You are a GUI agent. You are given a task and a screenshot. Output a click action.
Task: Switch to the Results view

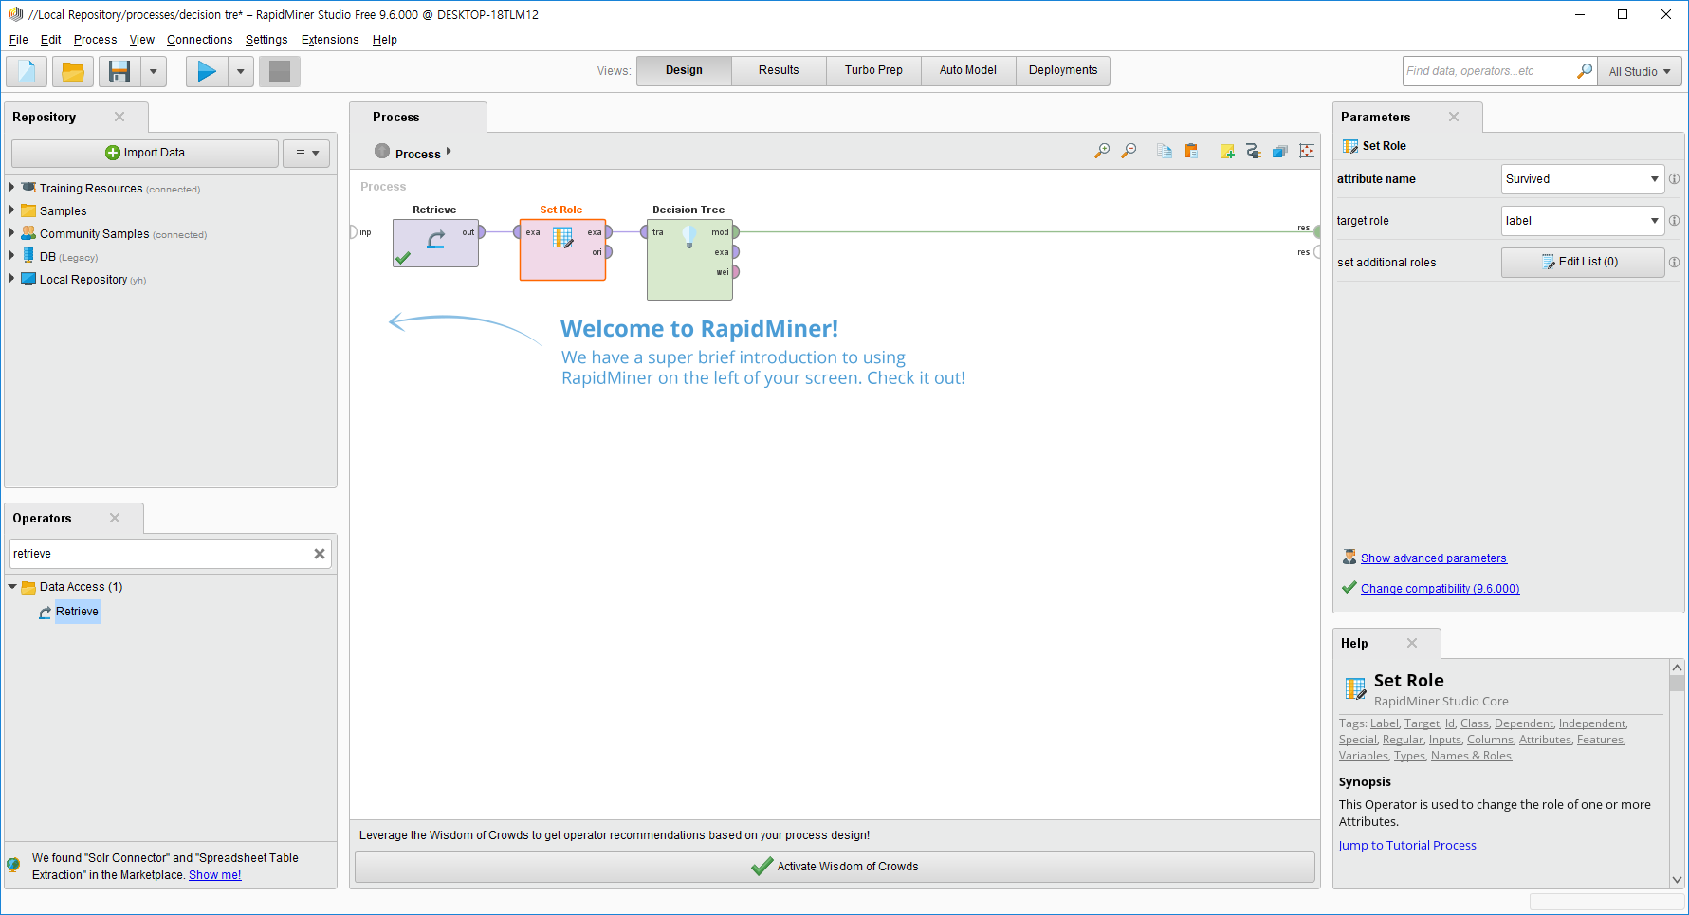click(779, 70)
